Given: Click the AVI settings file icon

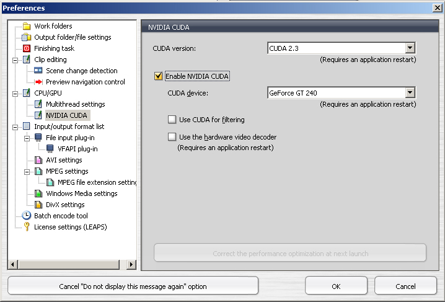Looking at the screenshot, I should (38, 160).
